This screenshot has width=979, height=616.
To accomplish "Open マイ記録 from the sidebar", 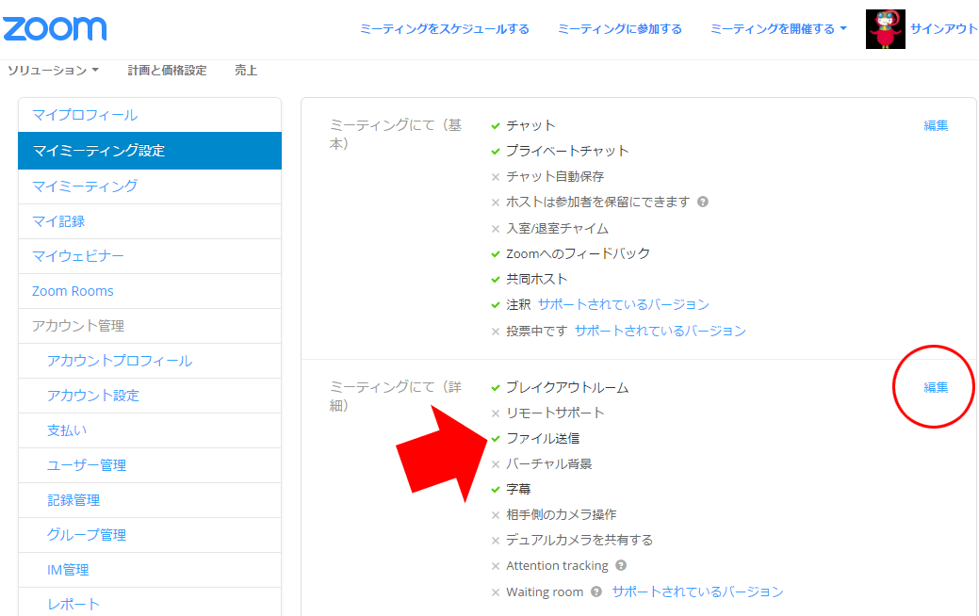I will click(58, 221).
